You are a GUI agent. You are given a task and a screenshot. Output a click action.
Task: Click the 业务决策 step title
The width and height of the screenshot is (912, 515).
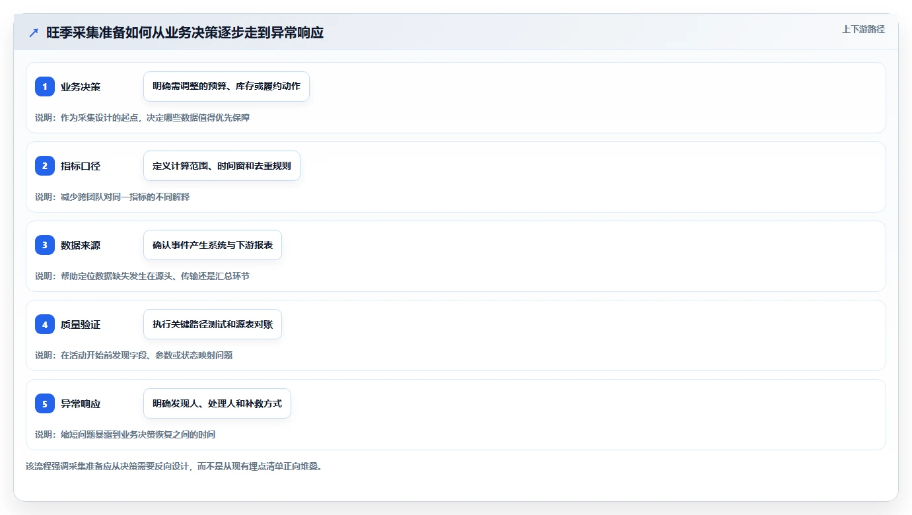(x=81, y=86)
